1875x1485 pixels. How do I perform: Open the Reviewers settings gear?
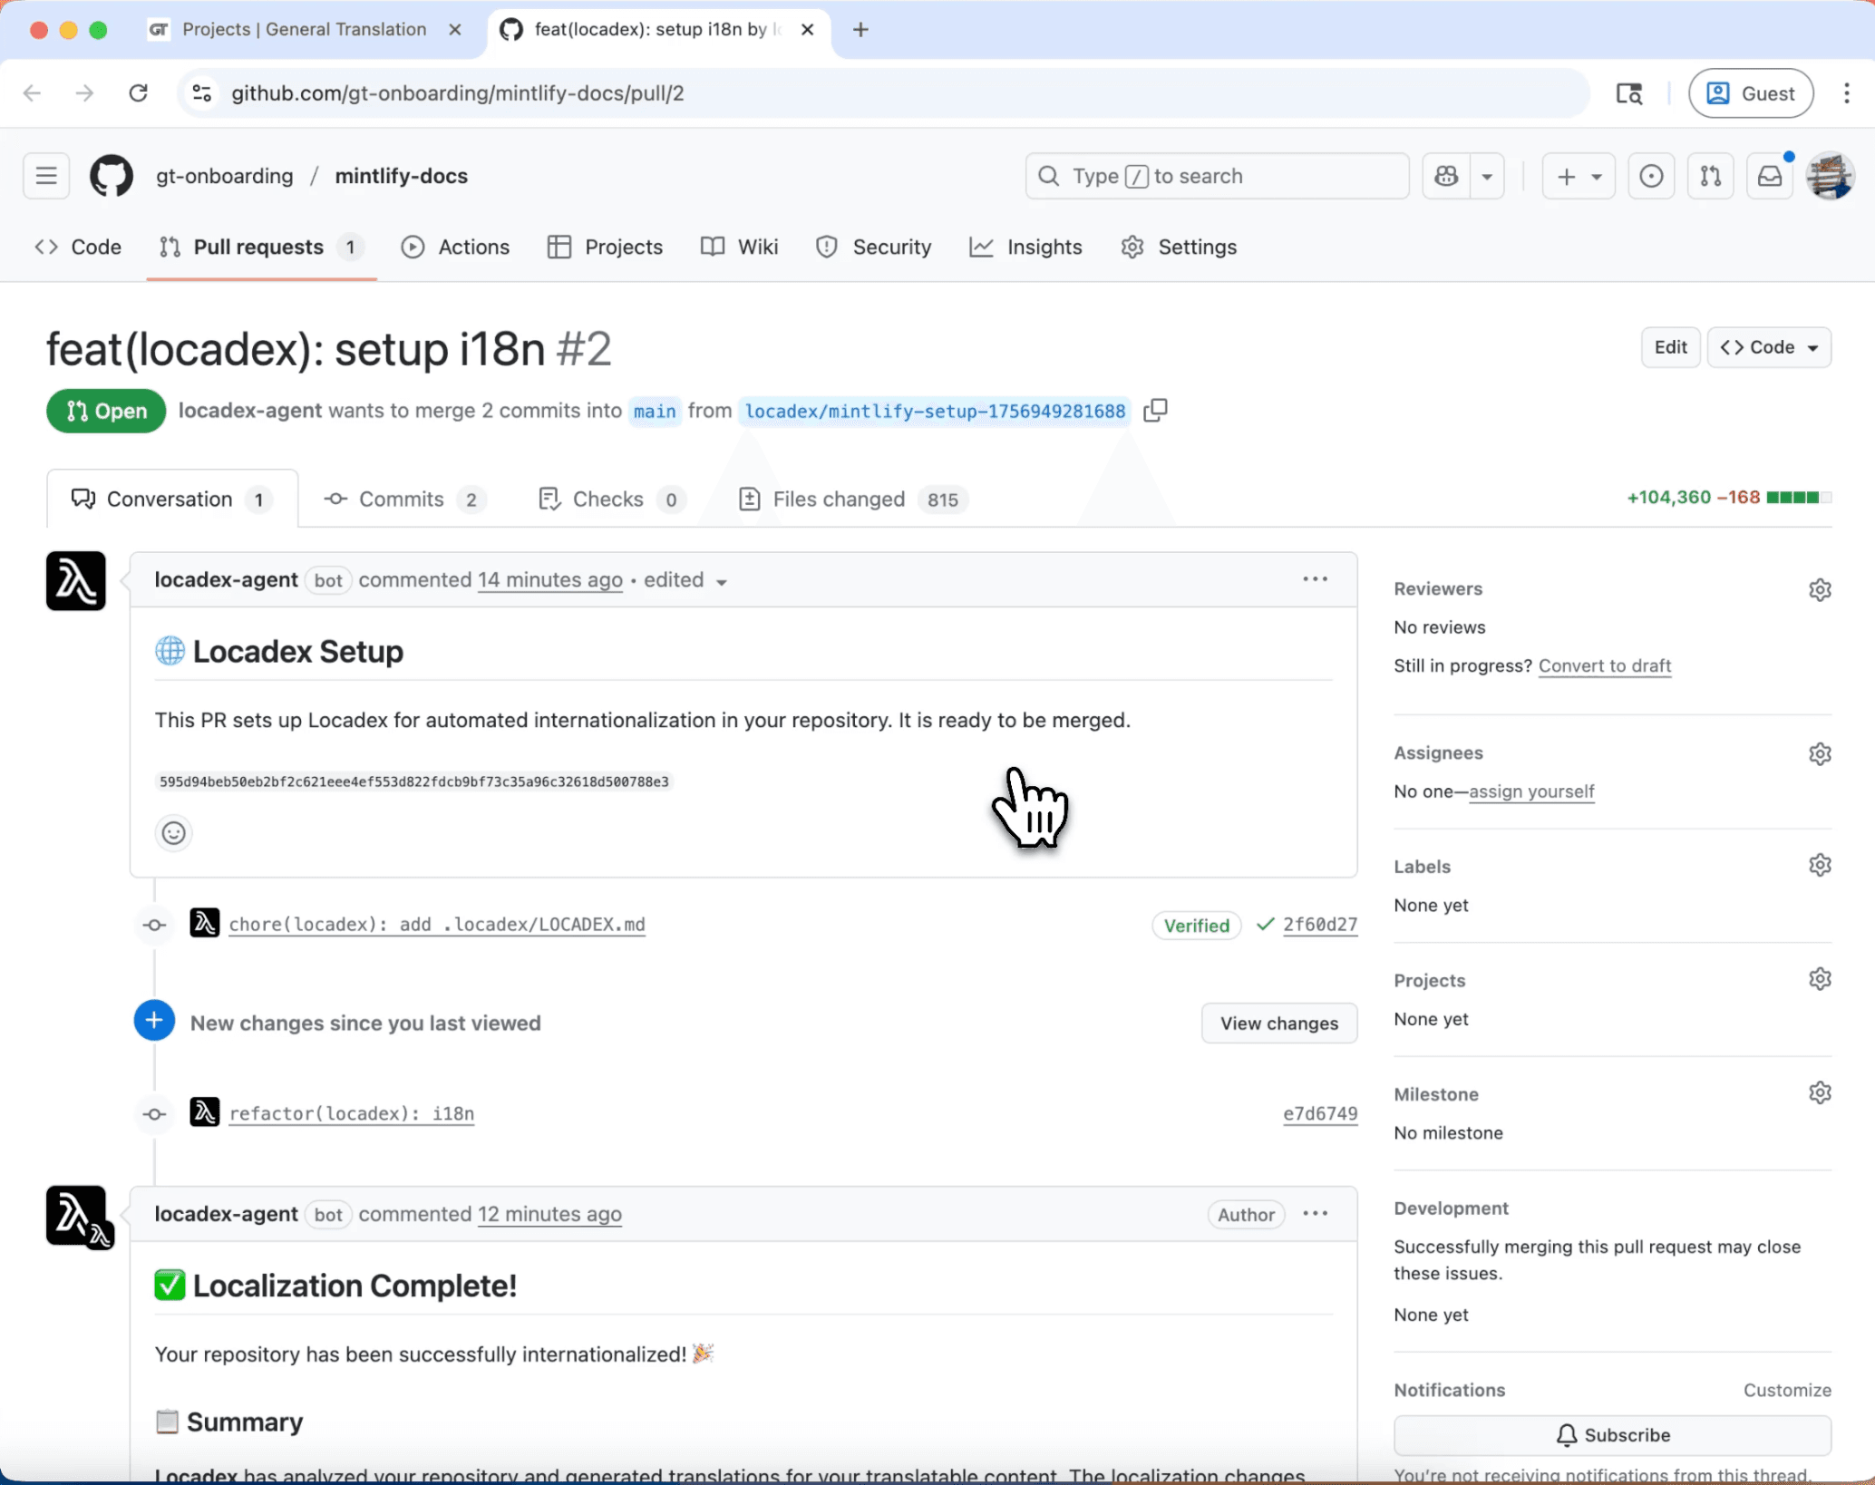(1821, 588)
